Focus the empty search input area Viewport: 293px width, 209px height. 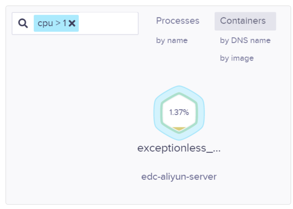click(x=108, y=23)
